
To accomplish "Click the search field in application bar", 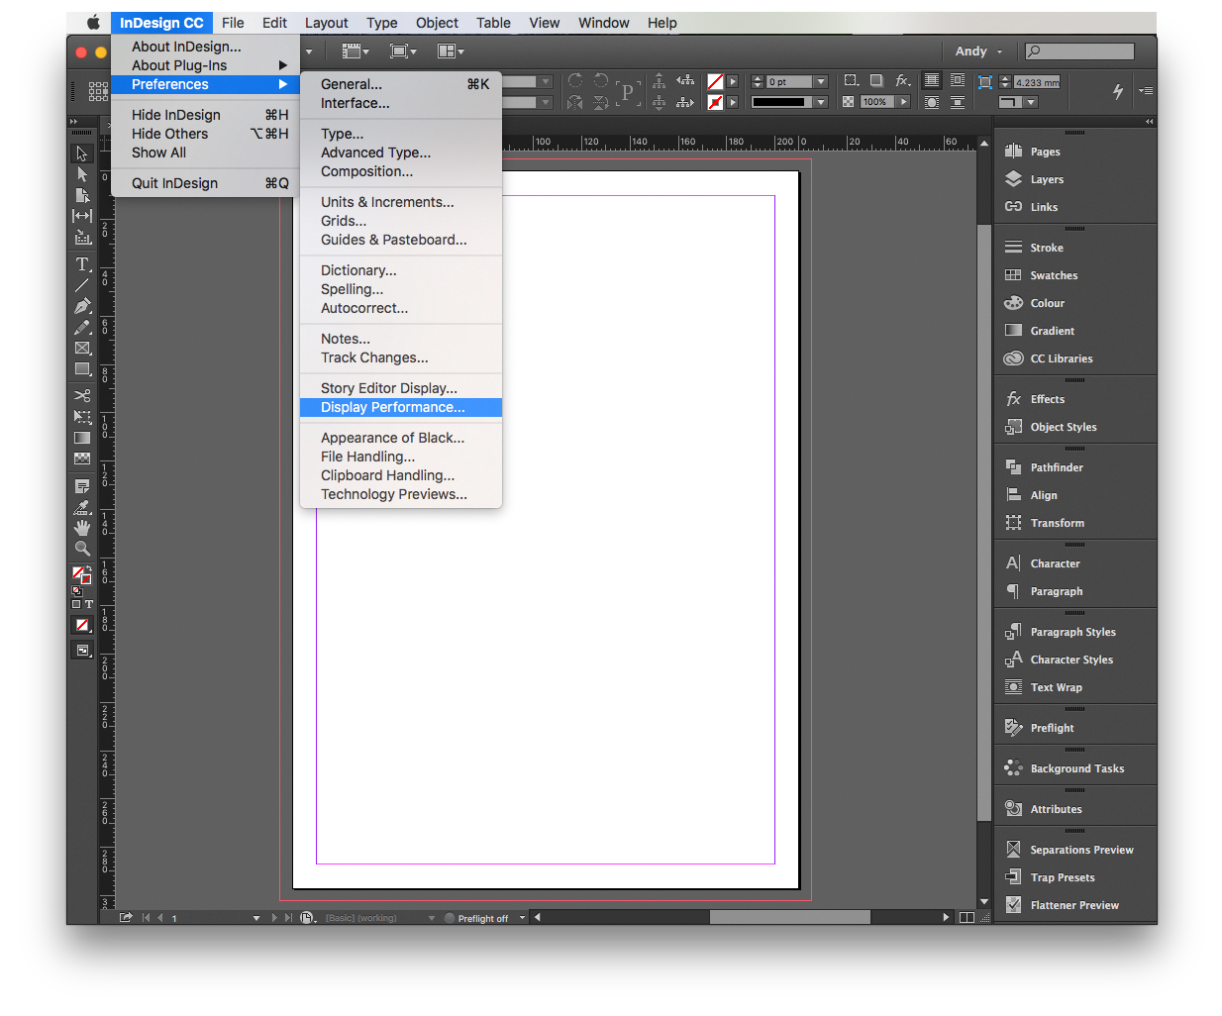I will coord(1079,51).
